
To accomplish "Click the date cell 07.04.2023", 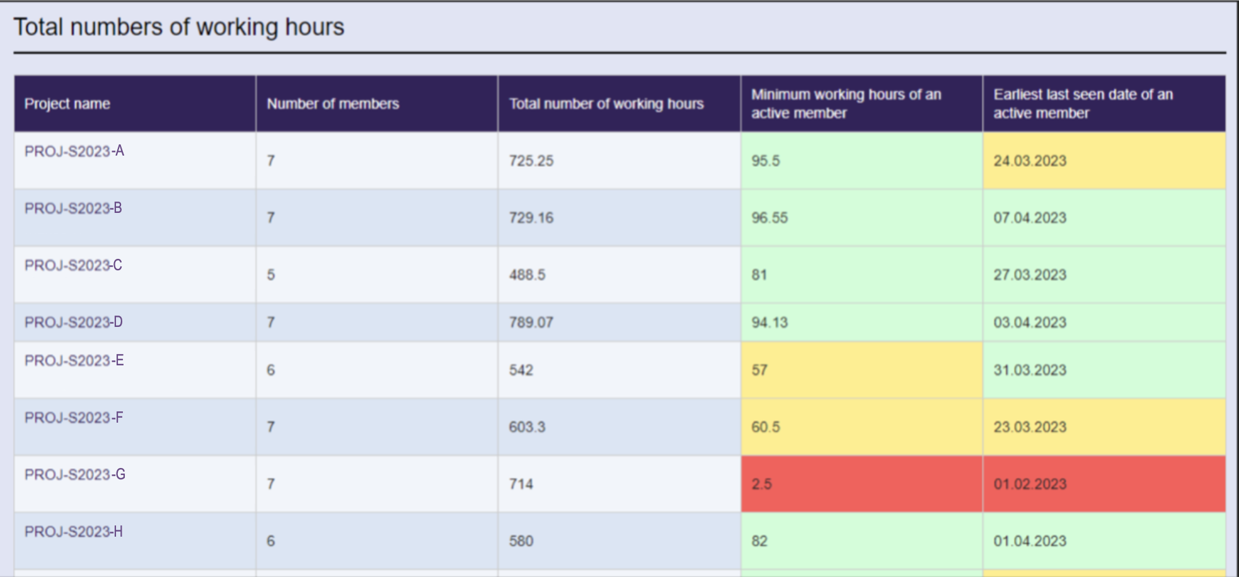I will (1104, 218).
